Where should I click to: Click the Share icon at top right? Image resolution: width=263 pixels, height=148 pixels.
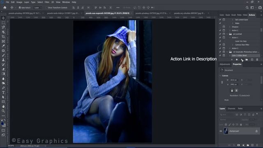pyautogui.click(x=260, y=7)
